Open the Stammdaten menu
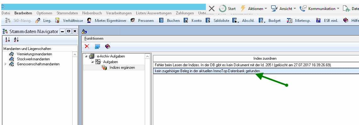The height and width of the screenshot is (125, 359). (67, 13)
